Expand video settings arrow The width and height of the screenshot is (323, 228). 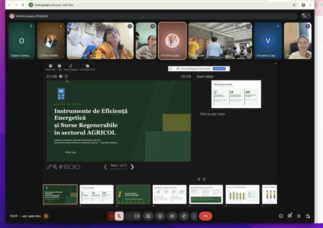pyautogui.click(x=129, y=216)
